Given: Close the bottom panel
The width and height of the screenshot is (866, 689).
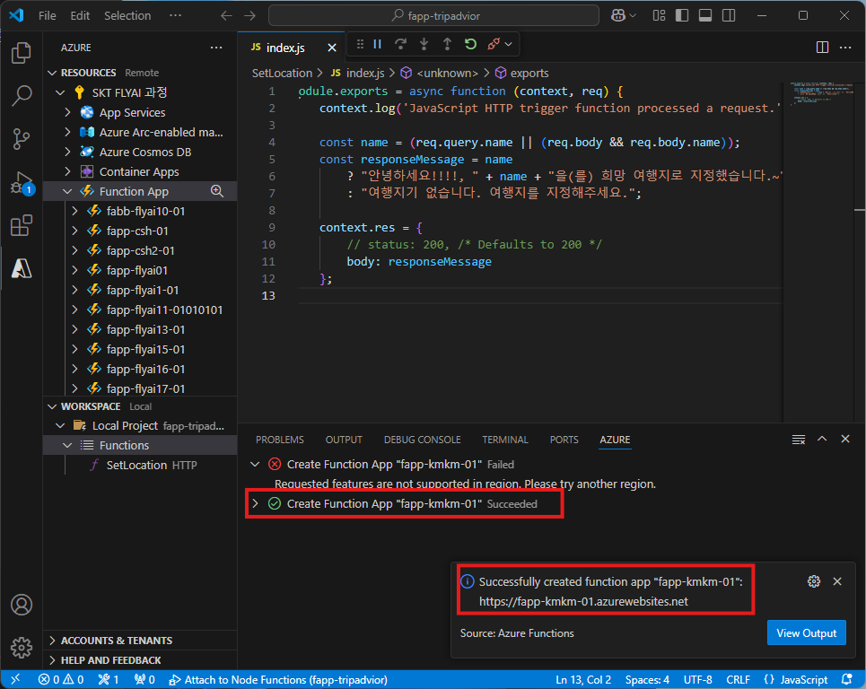Looking at the screenshot, I should click(845, 439).
